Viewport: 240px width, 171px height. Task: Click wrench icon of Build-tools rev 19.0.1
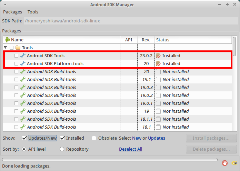[x=23, y=103]
